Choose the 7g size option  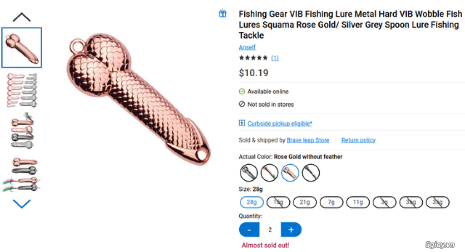tap(331, 203)
